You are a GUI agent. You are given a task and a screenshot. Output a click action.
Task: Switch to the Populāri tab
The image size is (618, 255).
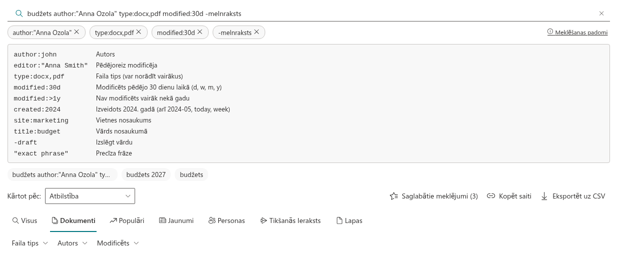tap(127, 220)
